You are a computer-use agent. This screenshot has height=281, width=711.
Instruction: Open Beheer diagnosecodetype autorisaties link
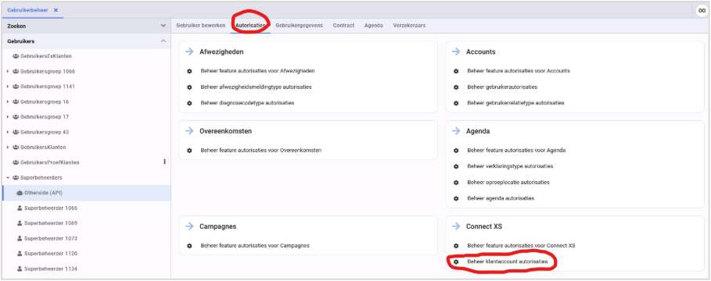click(x=247, y=103)
